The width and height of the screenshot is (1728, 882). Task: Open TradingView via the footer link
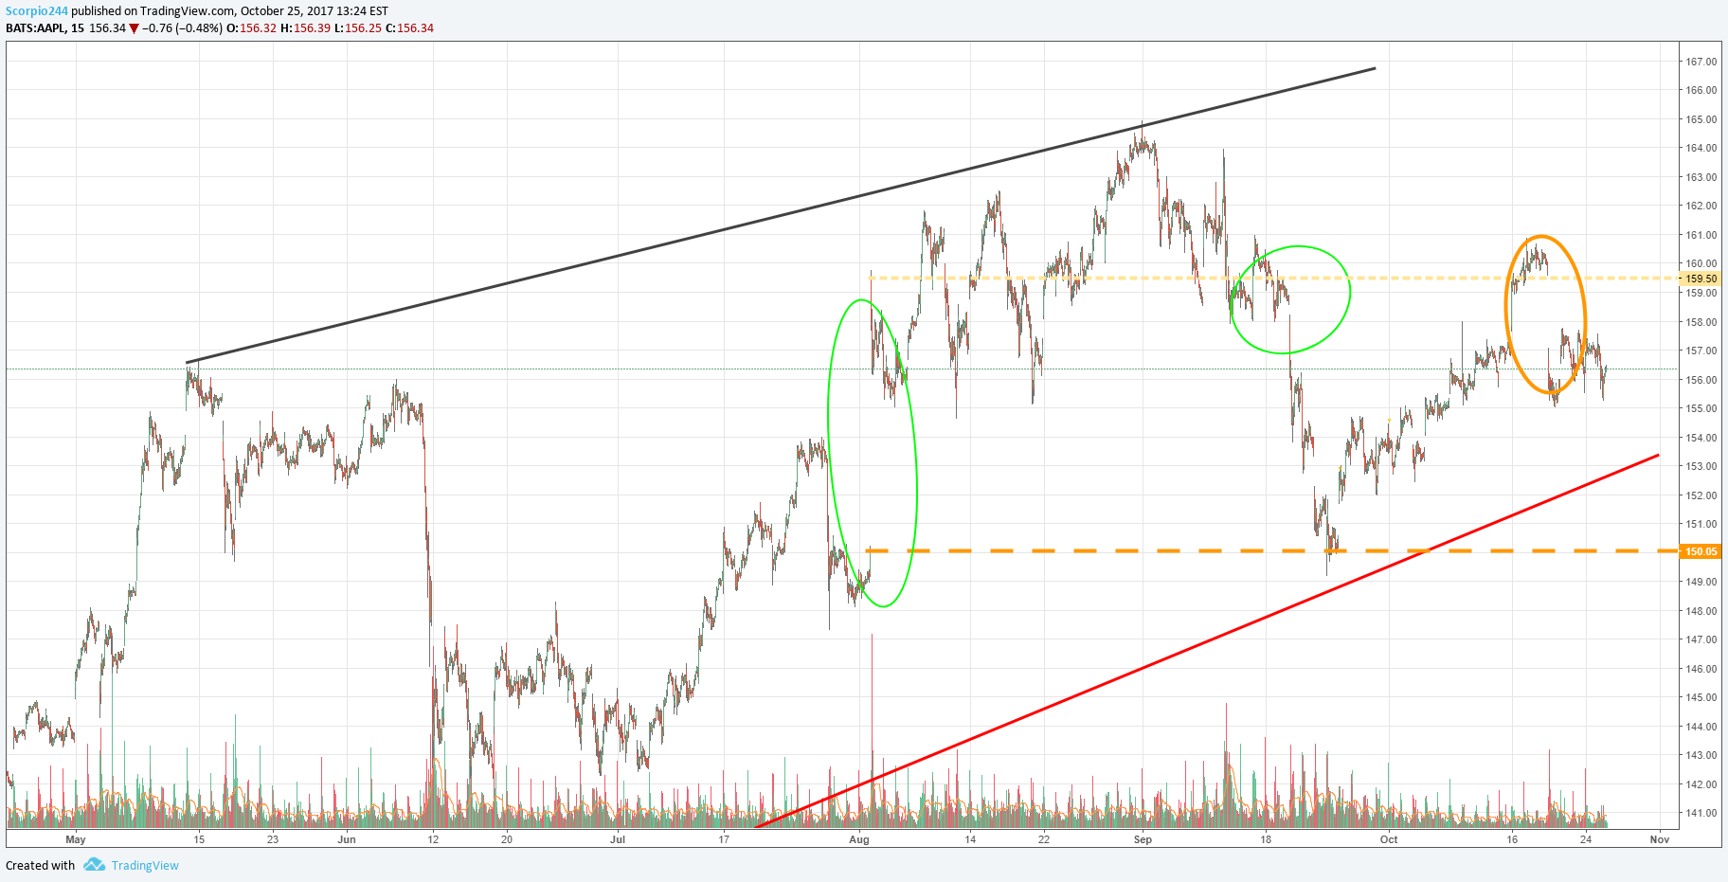click(x=144, y=865)
